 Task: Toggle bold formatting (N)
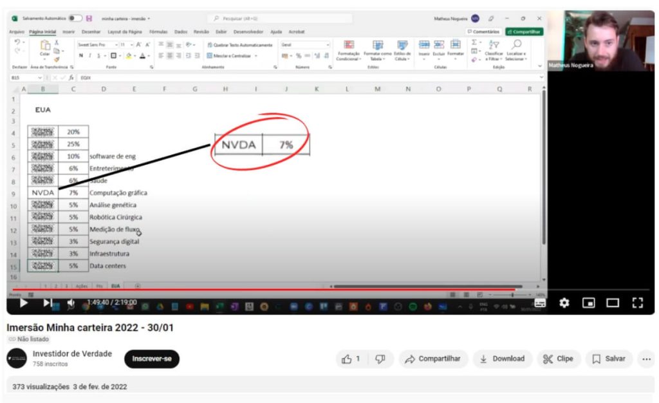coord(81,55)
